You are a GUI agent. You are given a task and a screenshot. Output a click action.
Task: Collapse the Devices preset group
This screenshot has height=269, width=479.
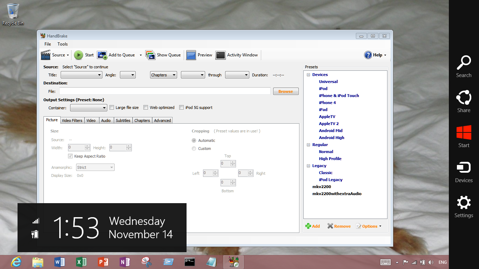(x=309, y=74)
